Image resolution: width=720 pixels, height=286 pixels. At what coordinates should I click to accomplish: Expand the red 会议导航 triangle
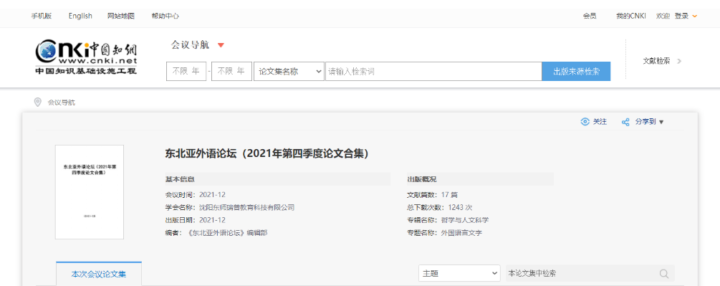(221, 45)
